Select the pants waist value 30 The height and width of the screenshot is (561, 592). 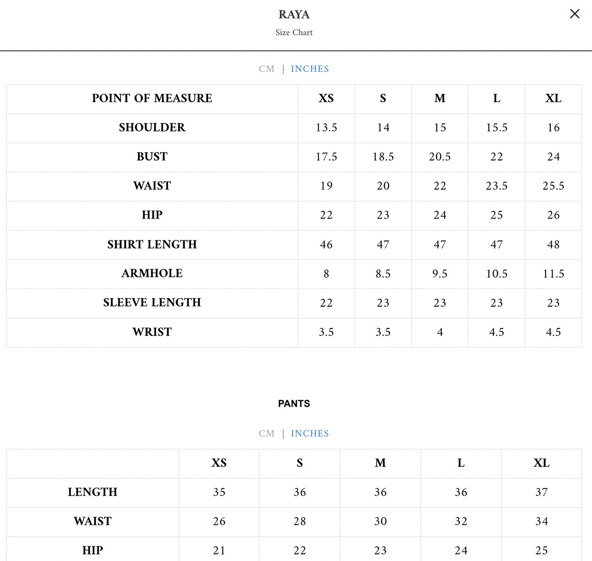click(x=380, y=521)
